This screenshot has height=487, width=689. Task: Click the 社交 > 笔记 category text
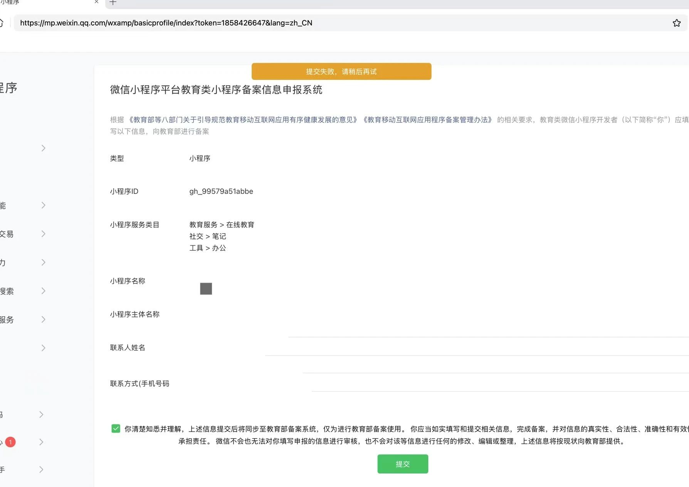point(208,236)
